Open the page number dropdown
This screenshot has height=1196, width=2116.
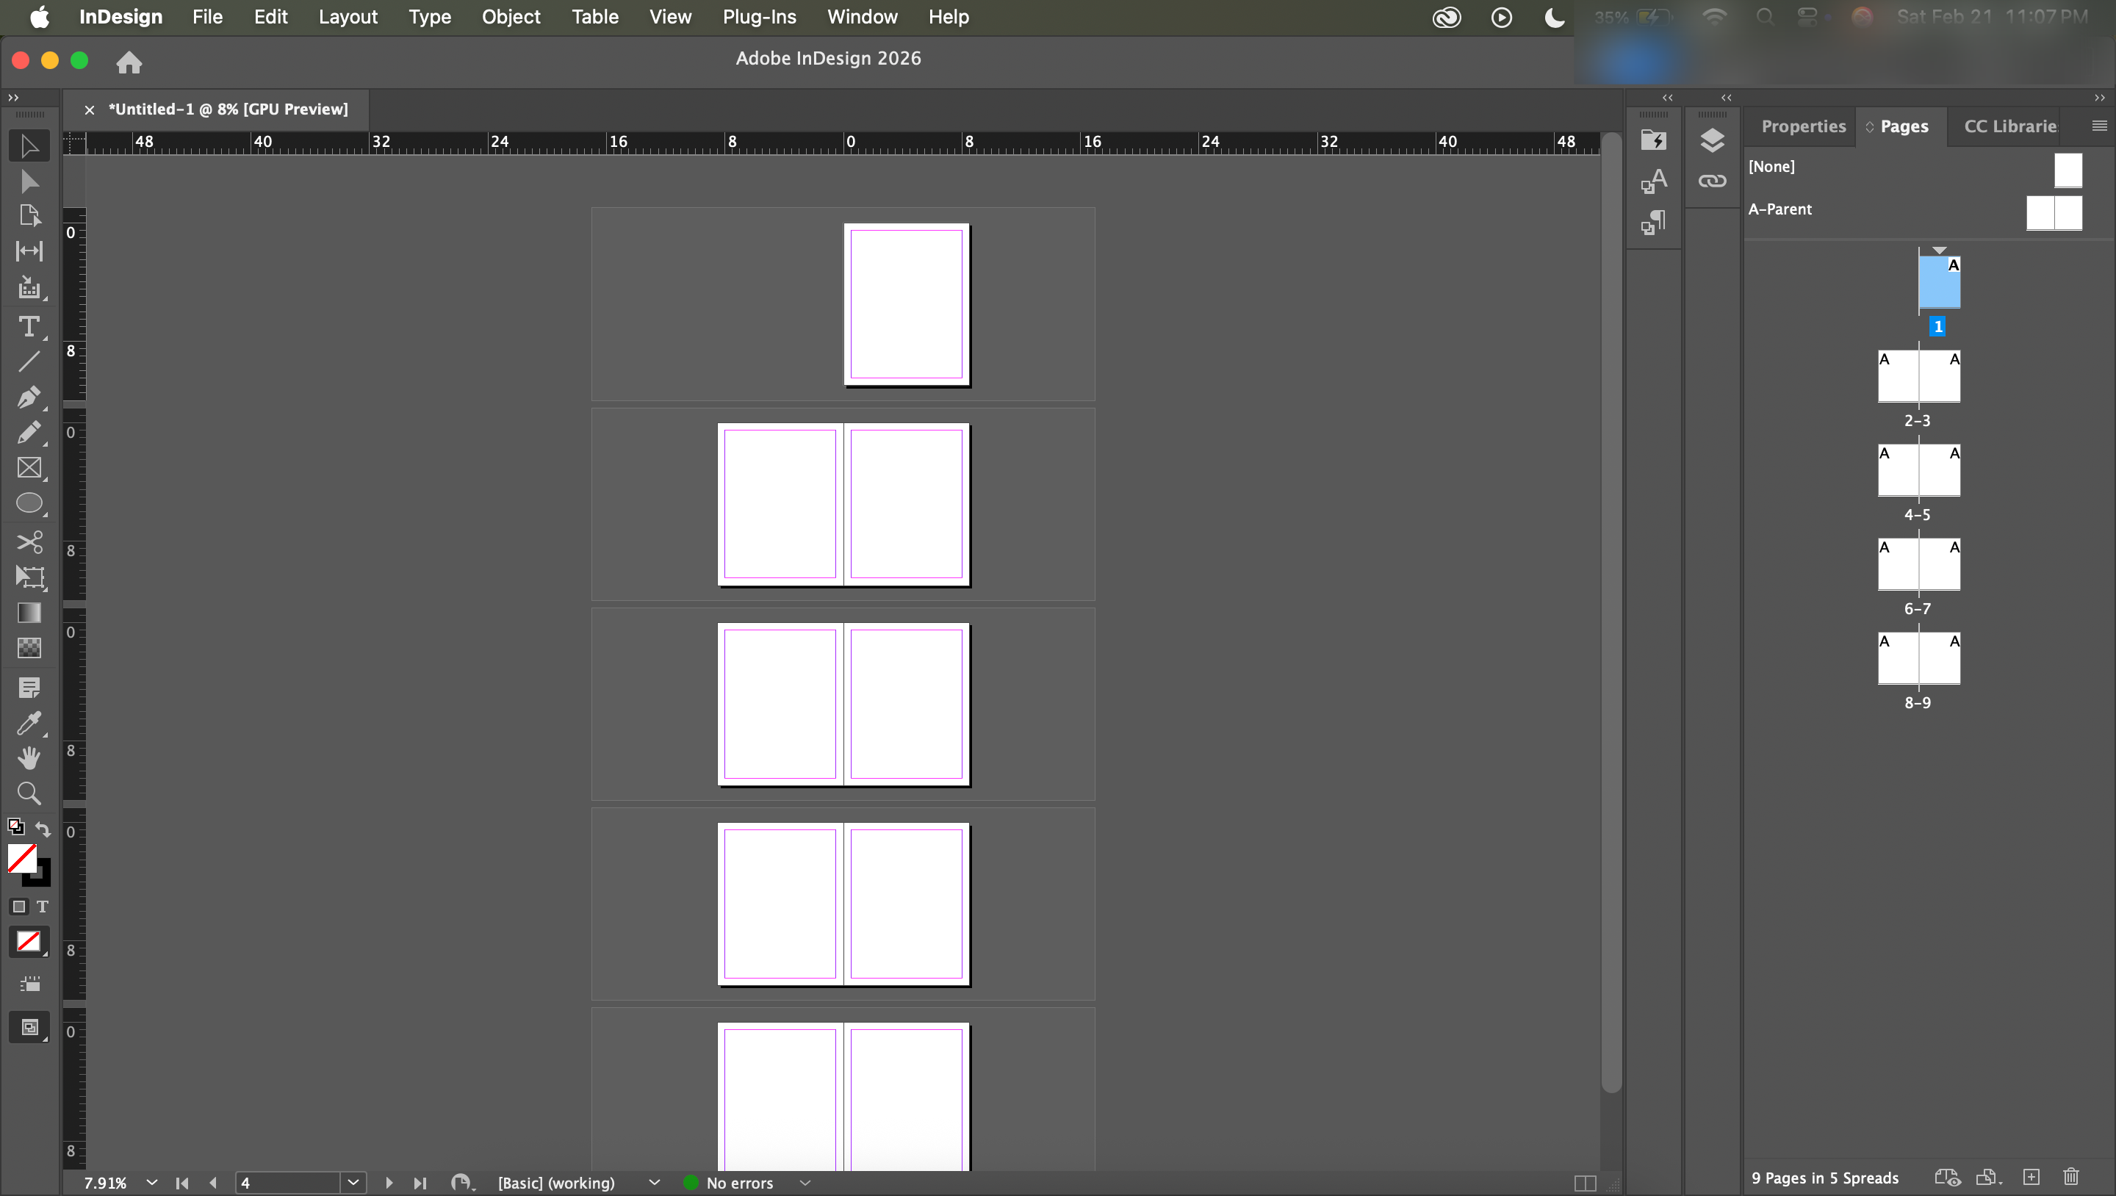pyautogui.click(x=353, y=1183)
